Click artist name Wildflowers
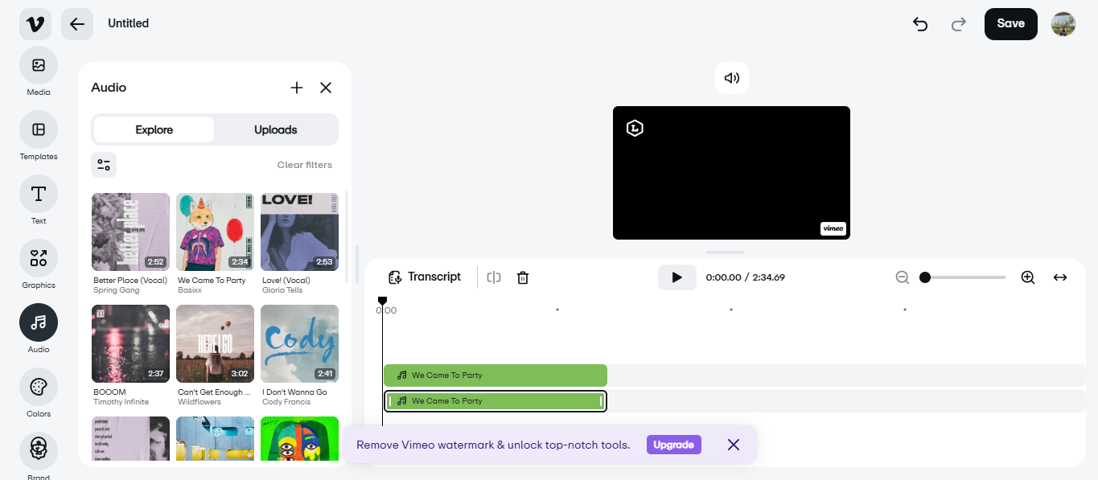This screenshot has width=1098, height=480. [x=199, y=402]
